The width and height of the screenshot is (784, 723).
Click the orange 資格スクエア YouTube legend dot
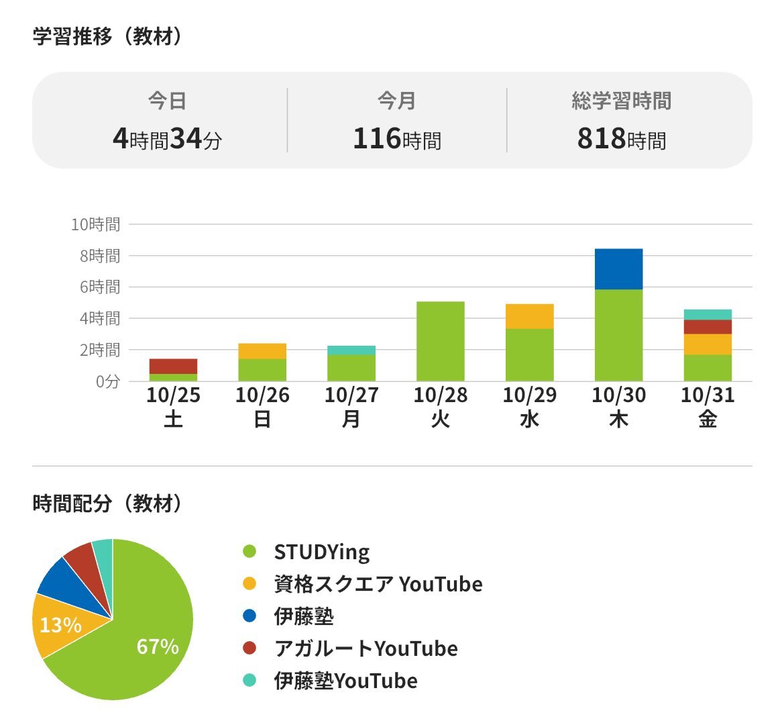(x=249, y=584)
